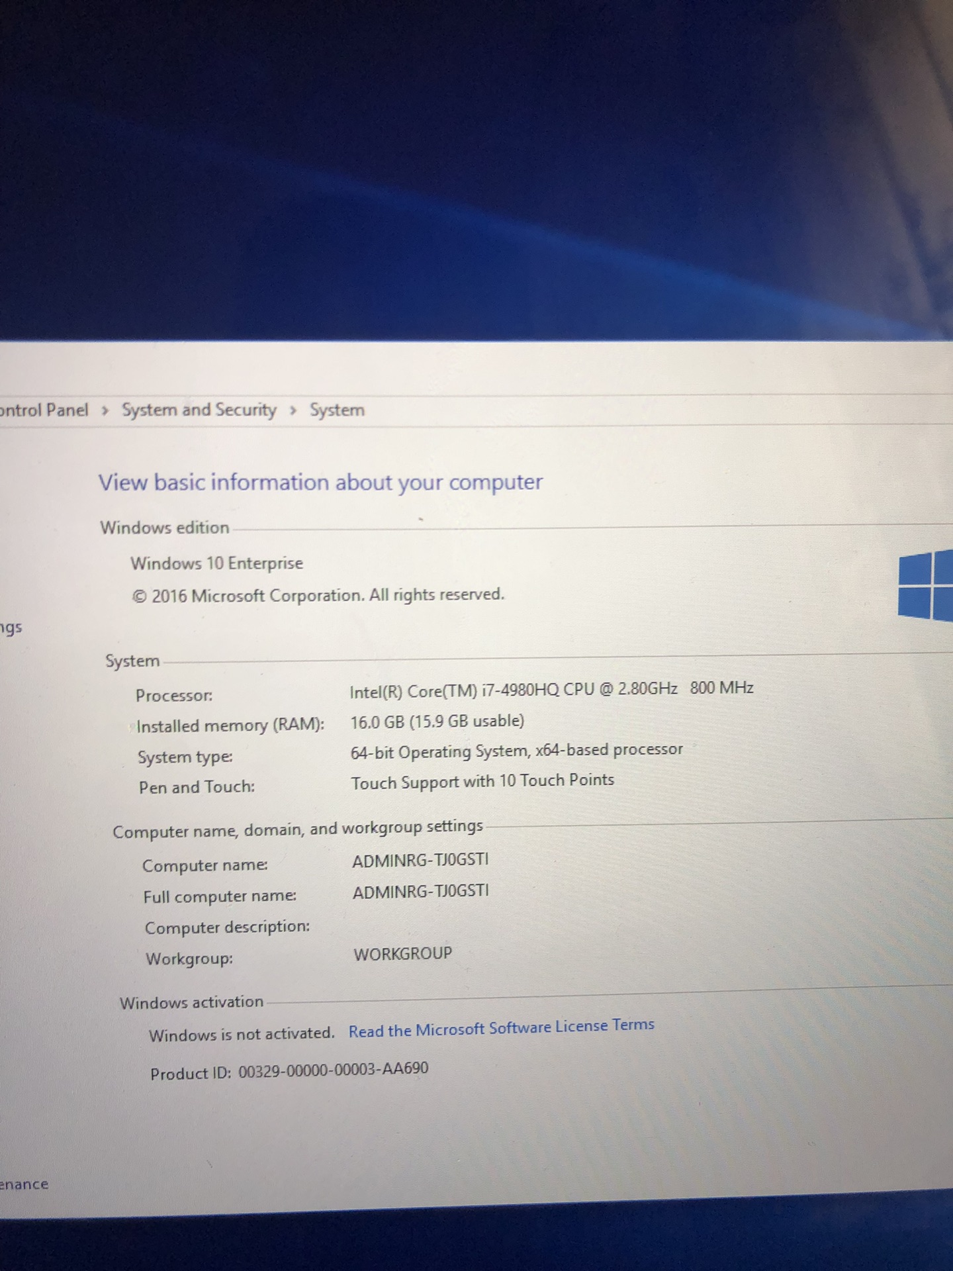953x1271 pixels.
Task: Click the 'WORKGROUP' workgroup value
Action: pos(403,954)
